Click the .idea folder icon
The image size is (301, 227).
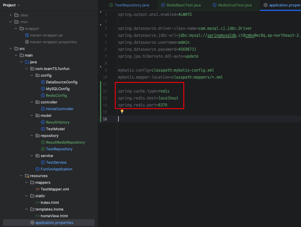pos(16,15)
